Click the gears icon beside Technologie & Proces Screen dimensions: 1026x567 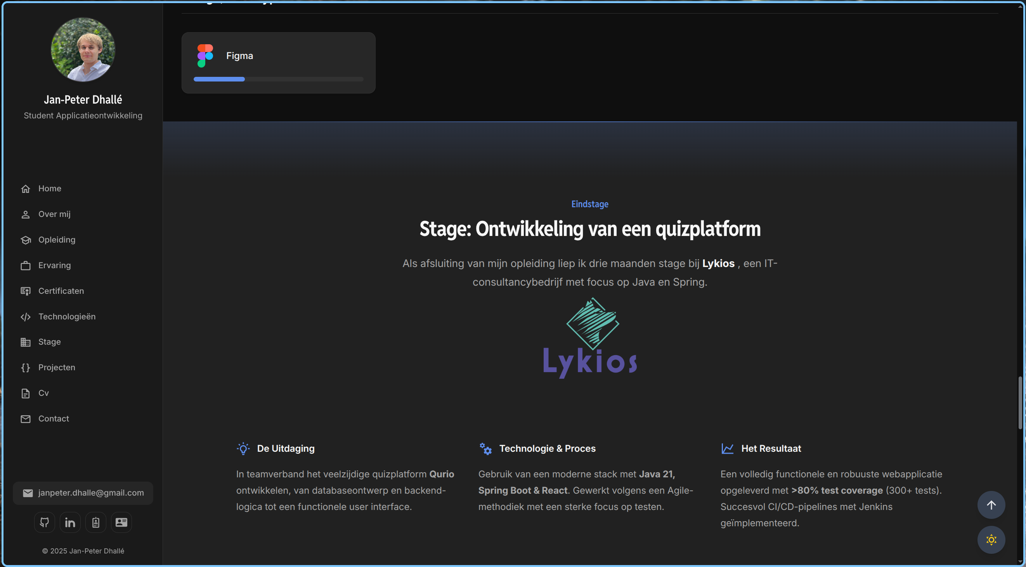click(485, 449)
